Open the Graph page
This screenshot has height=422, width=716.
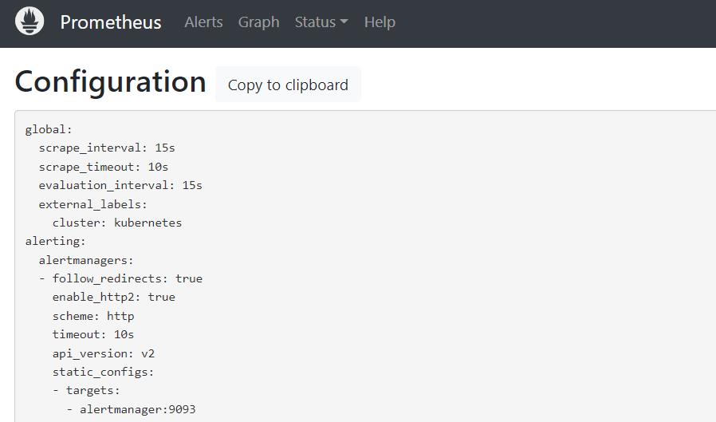[258, 22]
